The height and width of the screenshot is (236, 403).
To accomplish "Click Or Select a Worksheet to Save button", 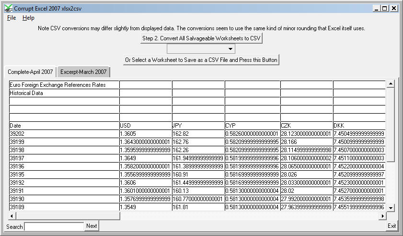I will click(x=201, y=60).
